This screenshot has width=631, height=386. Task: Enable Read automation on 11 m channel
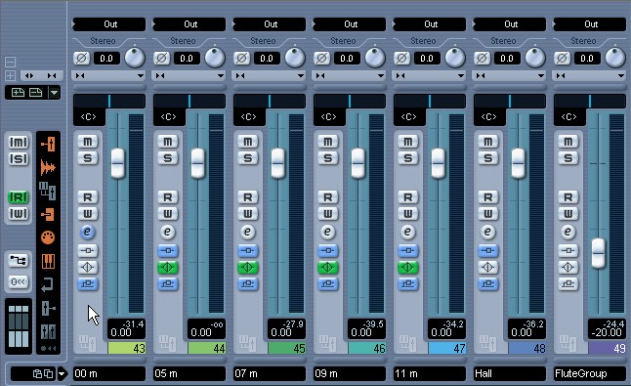pyautogui.click(x=407, y=197)
